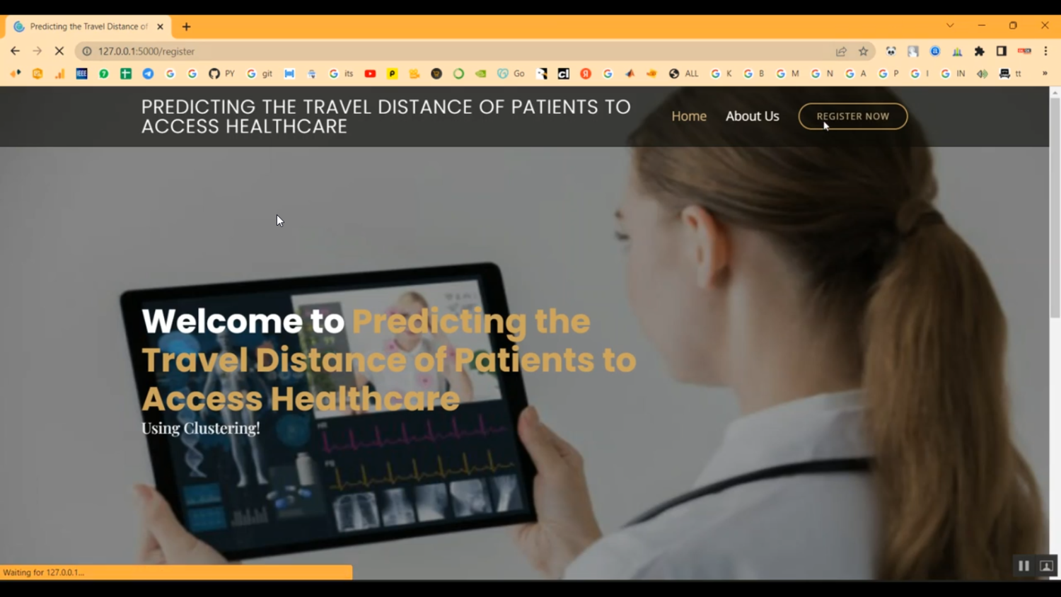Open the 'cl' black square bookmark
1061x597 pixels.
564,74
